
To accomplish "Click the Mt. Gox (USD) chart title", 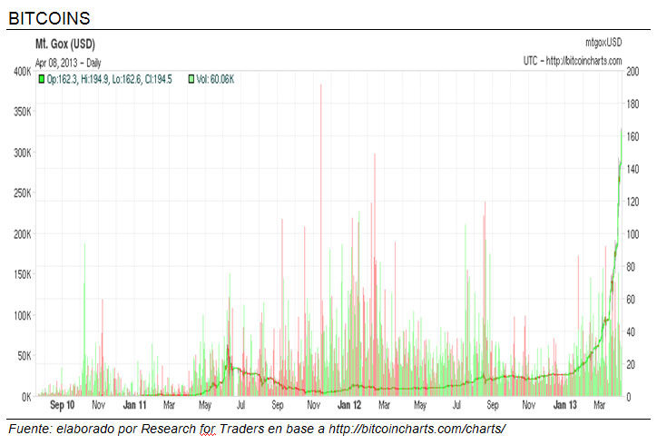I will [x=65, y=44].
